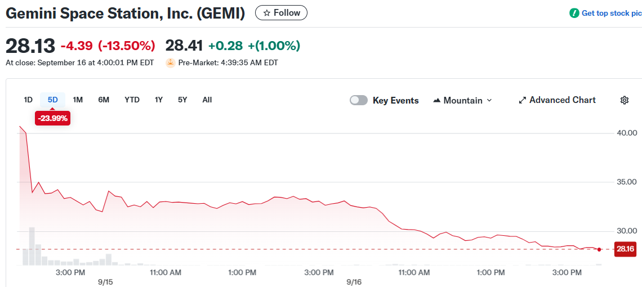642x287 pixels.
Task: Select the 5D time range
Action: tap(52, 100)
